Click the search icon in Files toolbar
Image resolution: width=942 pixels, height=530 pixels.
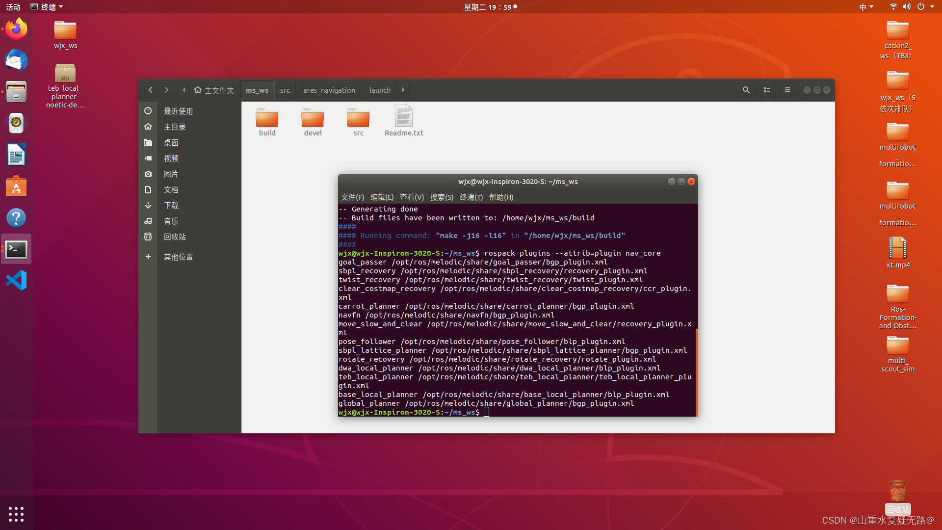(746, 90)
